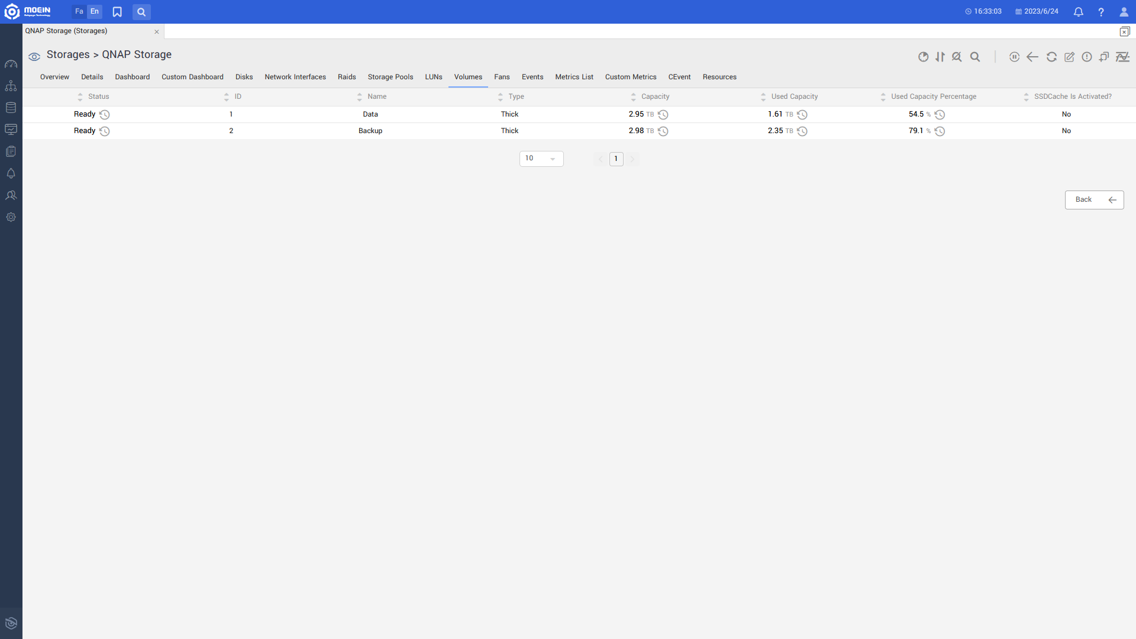Switch to the Custom Dashboard tab
This screenshot has width=1136, height=639.
coord(192,77)
